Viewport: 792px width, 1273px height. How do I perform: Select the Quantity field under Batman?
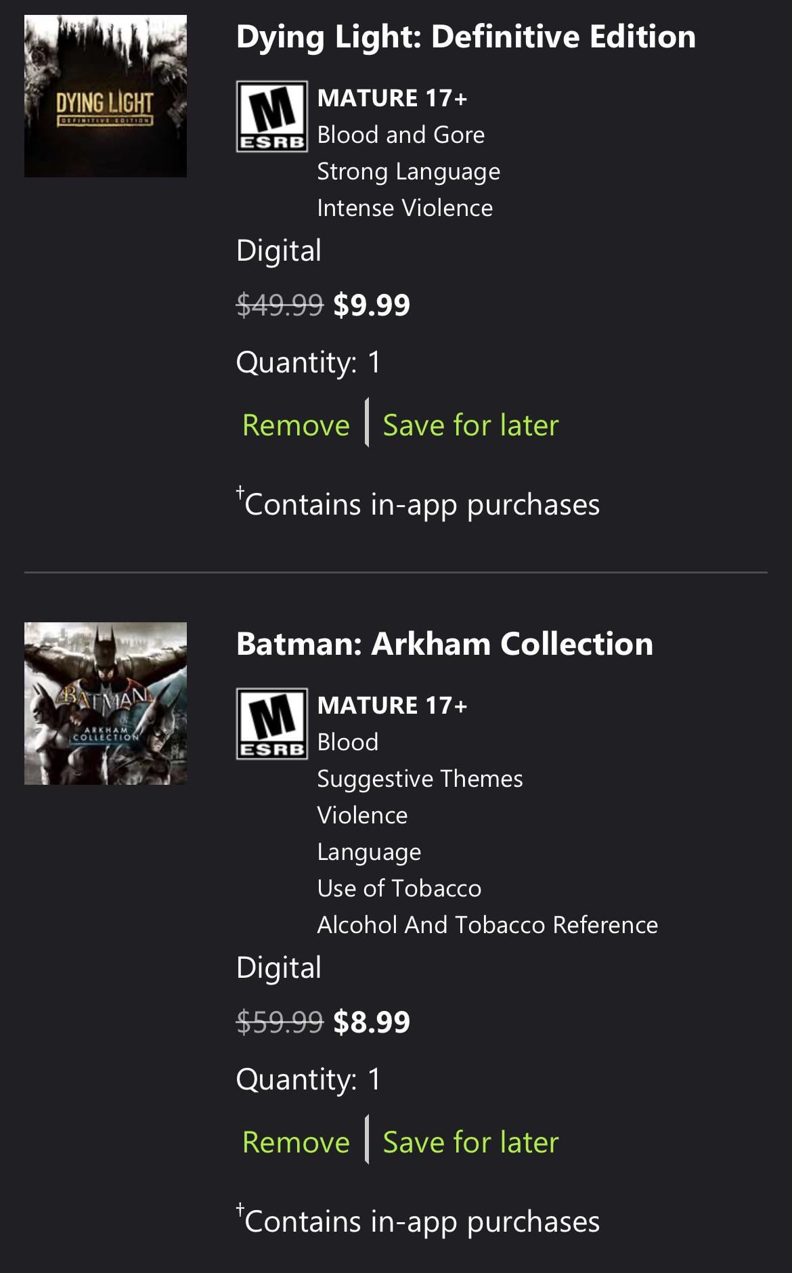click(x=308, y=1079)
